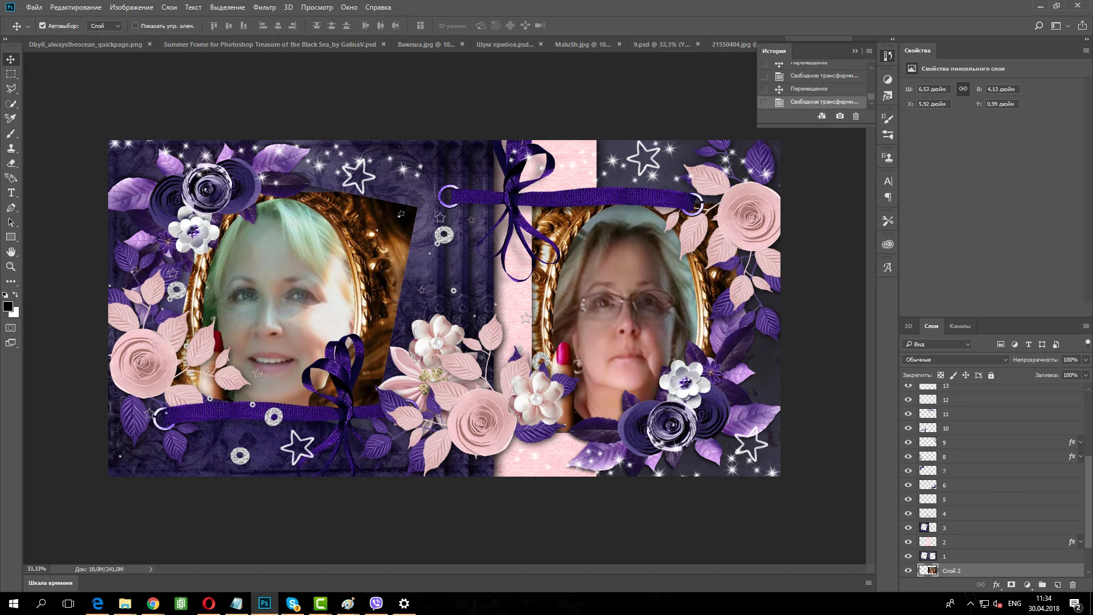
Task: Click the foreground color swatch
Action: (8, 307)
